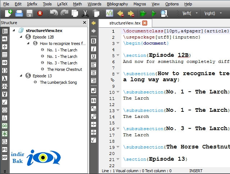Collapse the How to recognize trees node
Viewport: 230px width, 174px height.
tap(28, 43)
